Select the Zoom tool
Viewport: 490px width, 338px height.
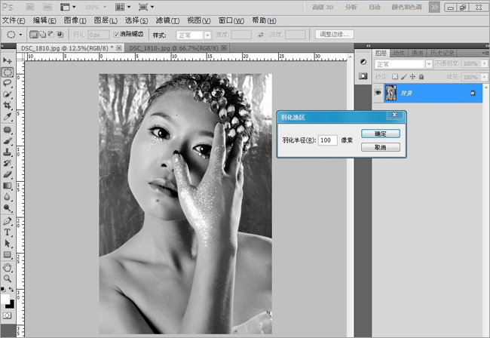point(8,278)
